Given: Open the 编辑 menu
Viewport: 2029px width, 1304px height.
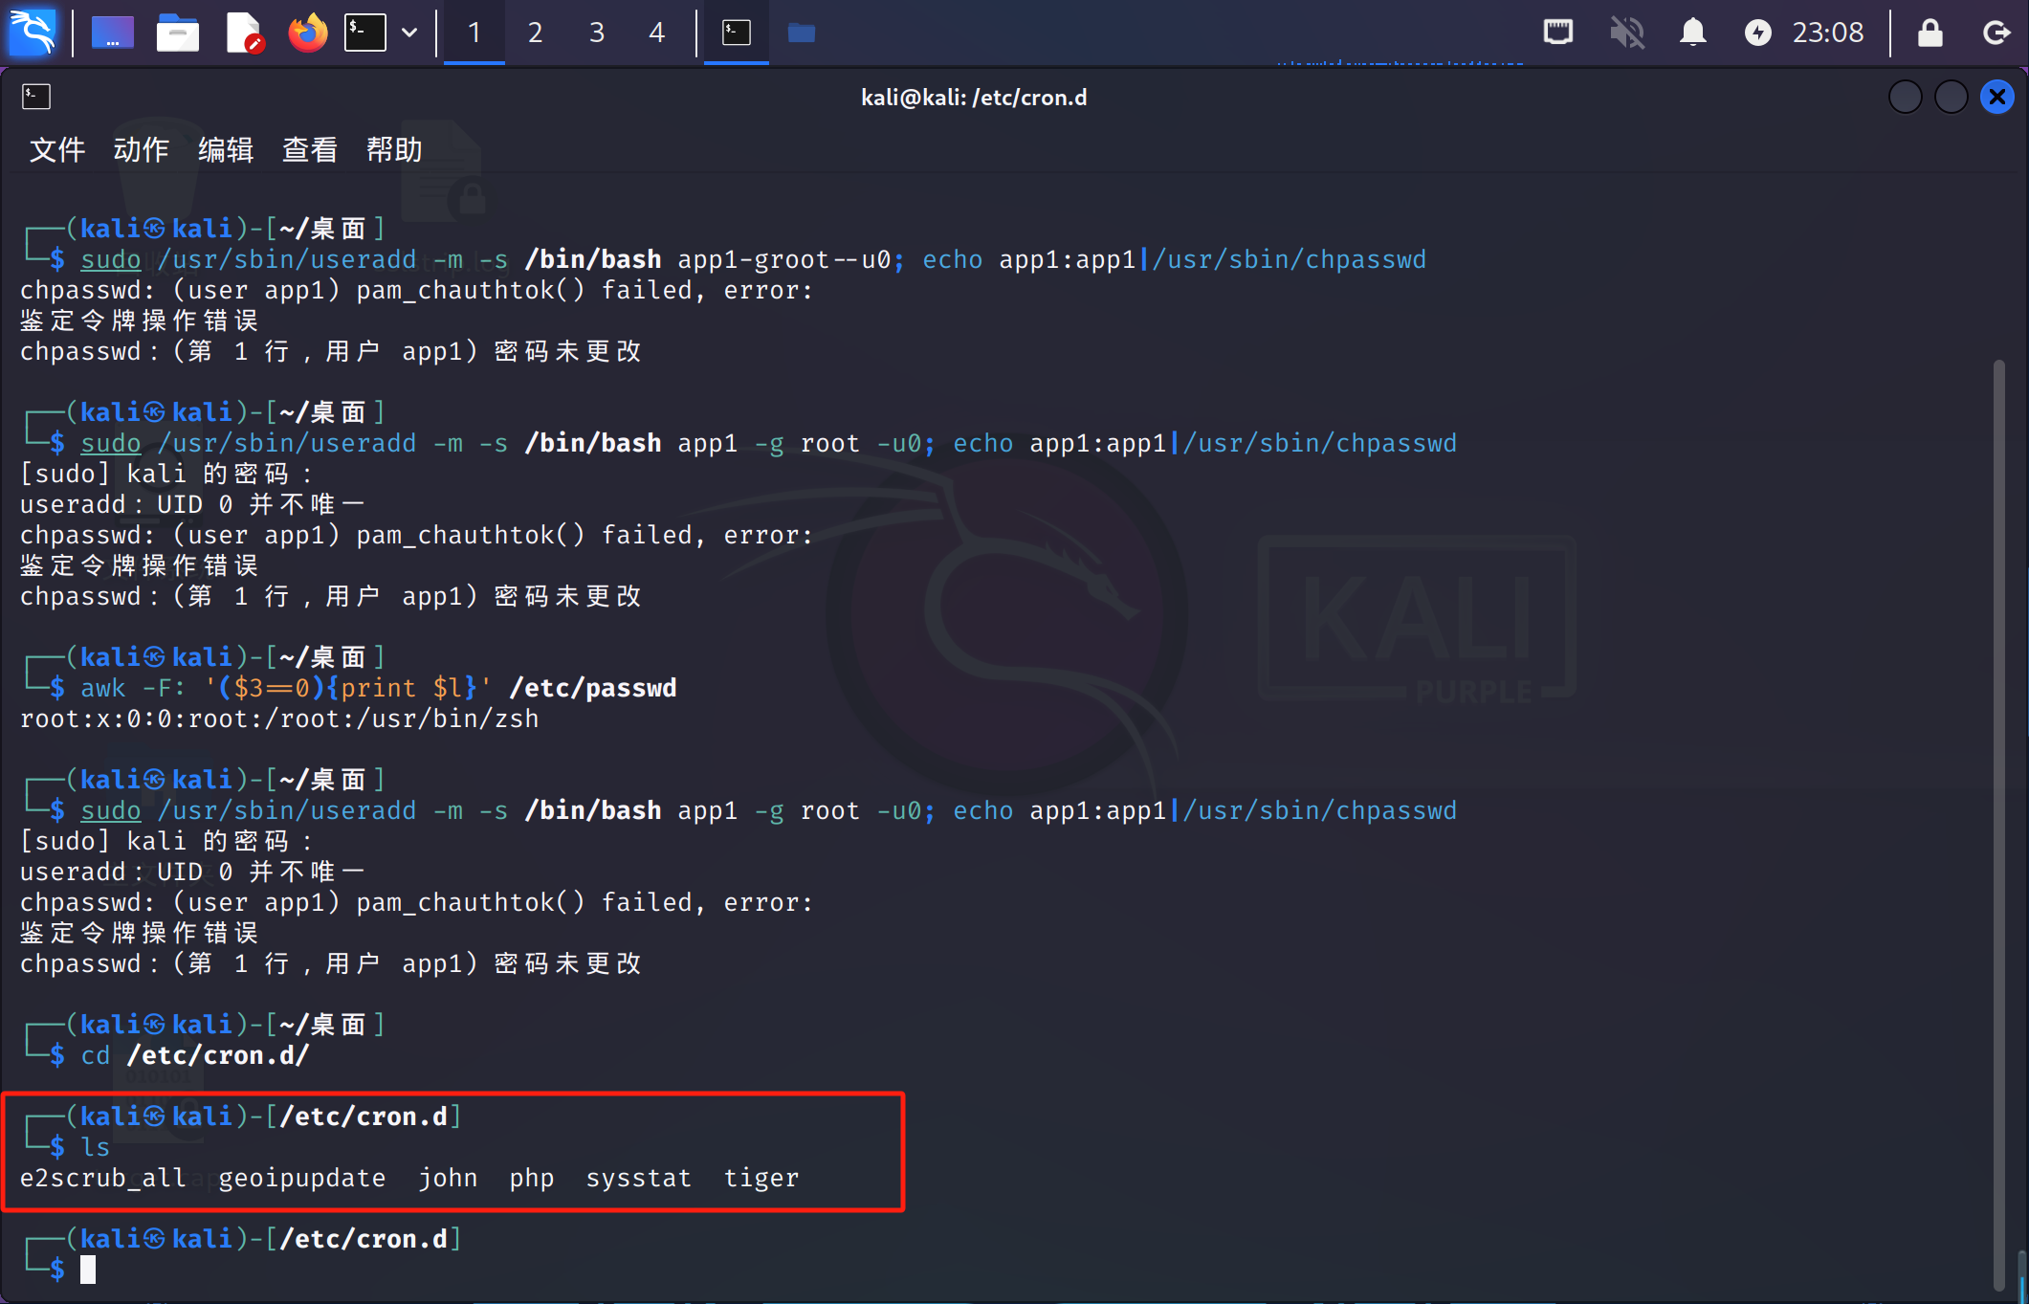Looking at the screenshot, I should [226, 149].
